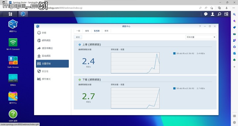Open the user options person icon

click(213, 14)
